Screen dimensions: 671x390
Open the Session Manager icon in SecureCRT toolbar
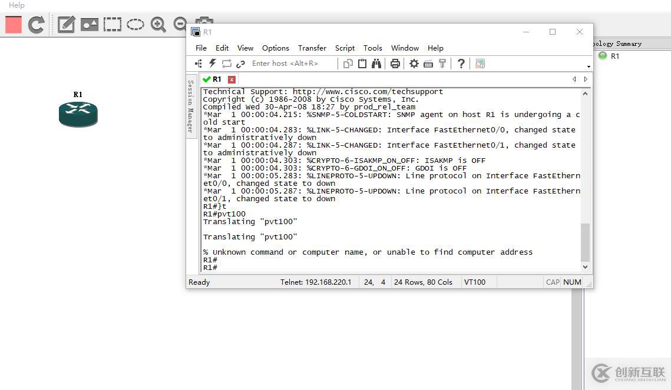coord(198,64)
